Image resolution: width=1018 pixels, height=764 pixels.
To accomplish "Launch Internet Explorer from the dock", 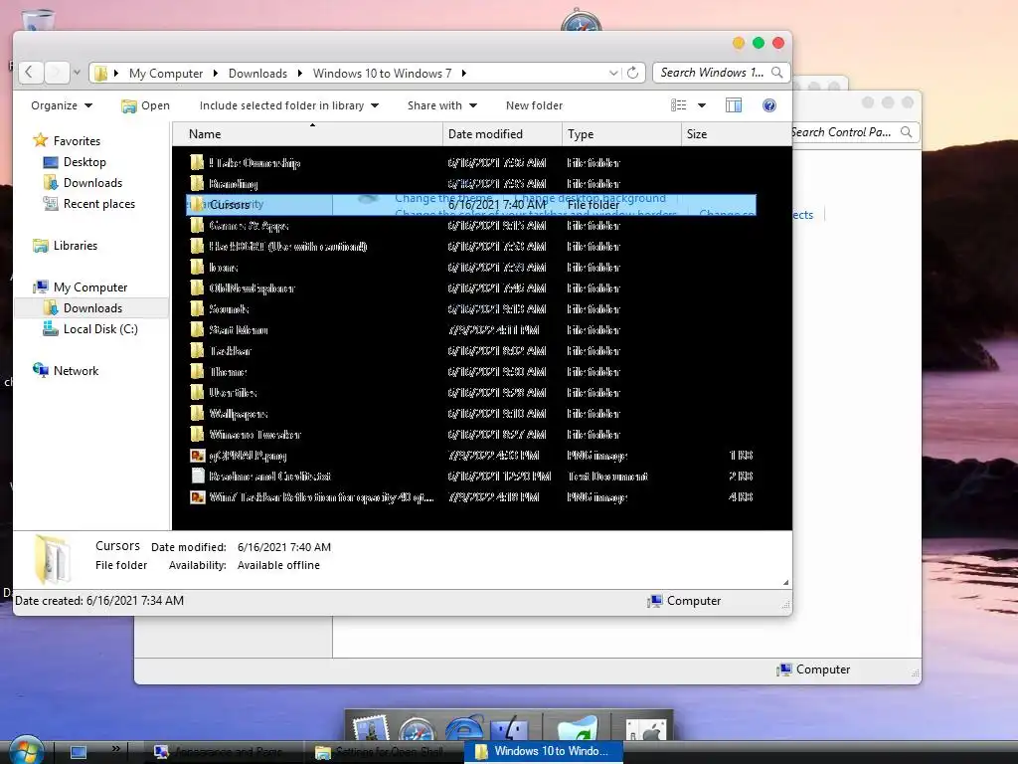I will click(x=463, y=727).
